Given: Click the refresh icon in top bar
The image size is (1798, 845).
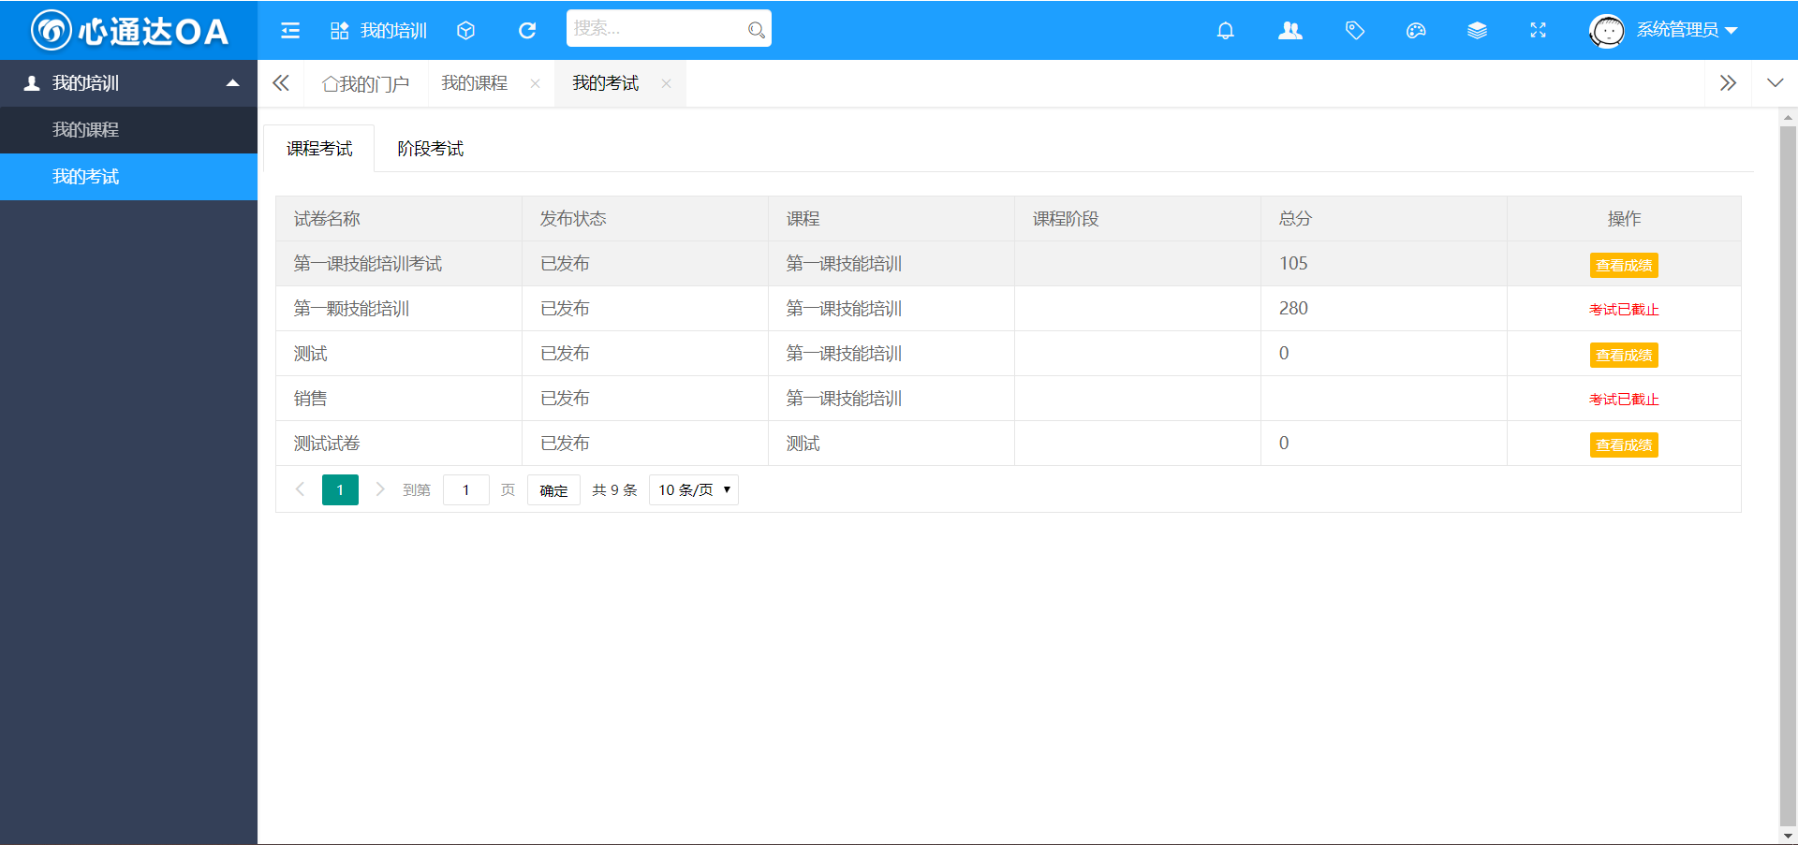Looking at the screenshot, I should (x=527, y=31).
